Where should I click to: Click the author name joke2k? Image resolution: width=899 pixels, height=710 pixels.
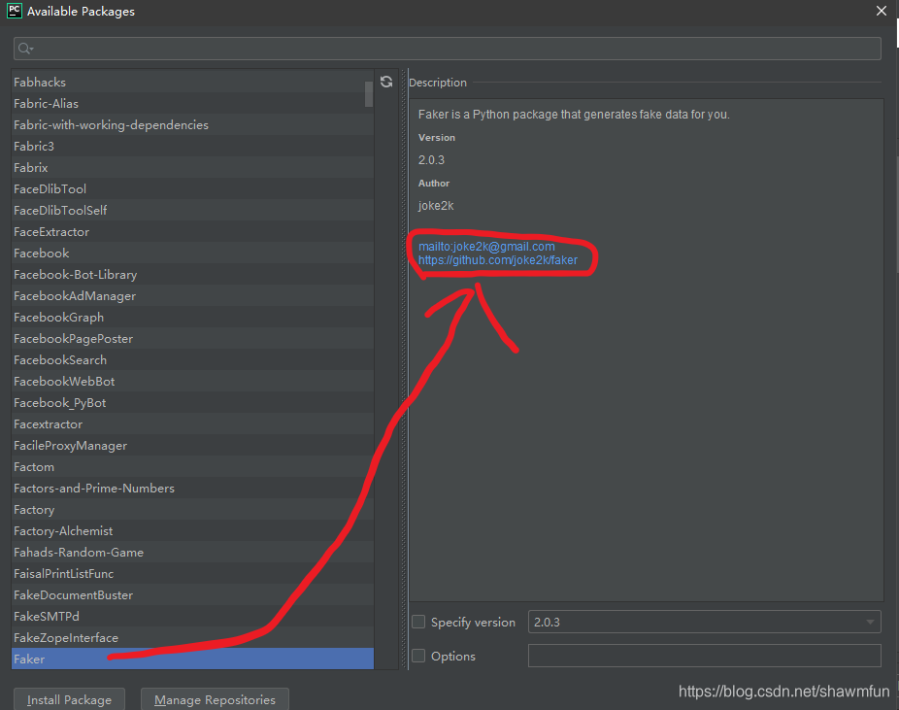coord(436,205)
